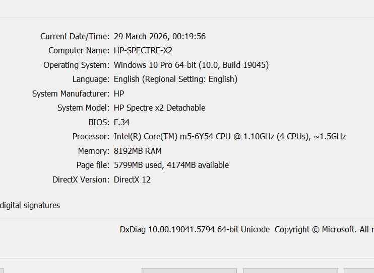The height and width of the screenshot is (273, 374).
Task: Click the English (Regional Setting) value
Action: click(x=175, y=79)
